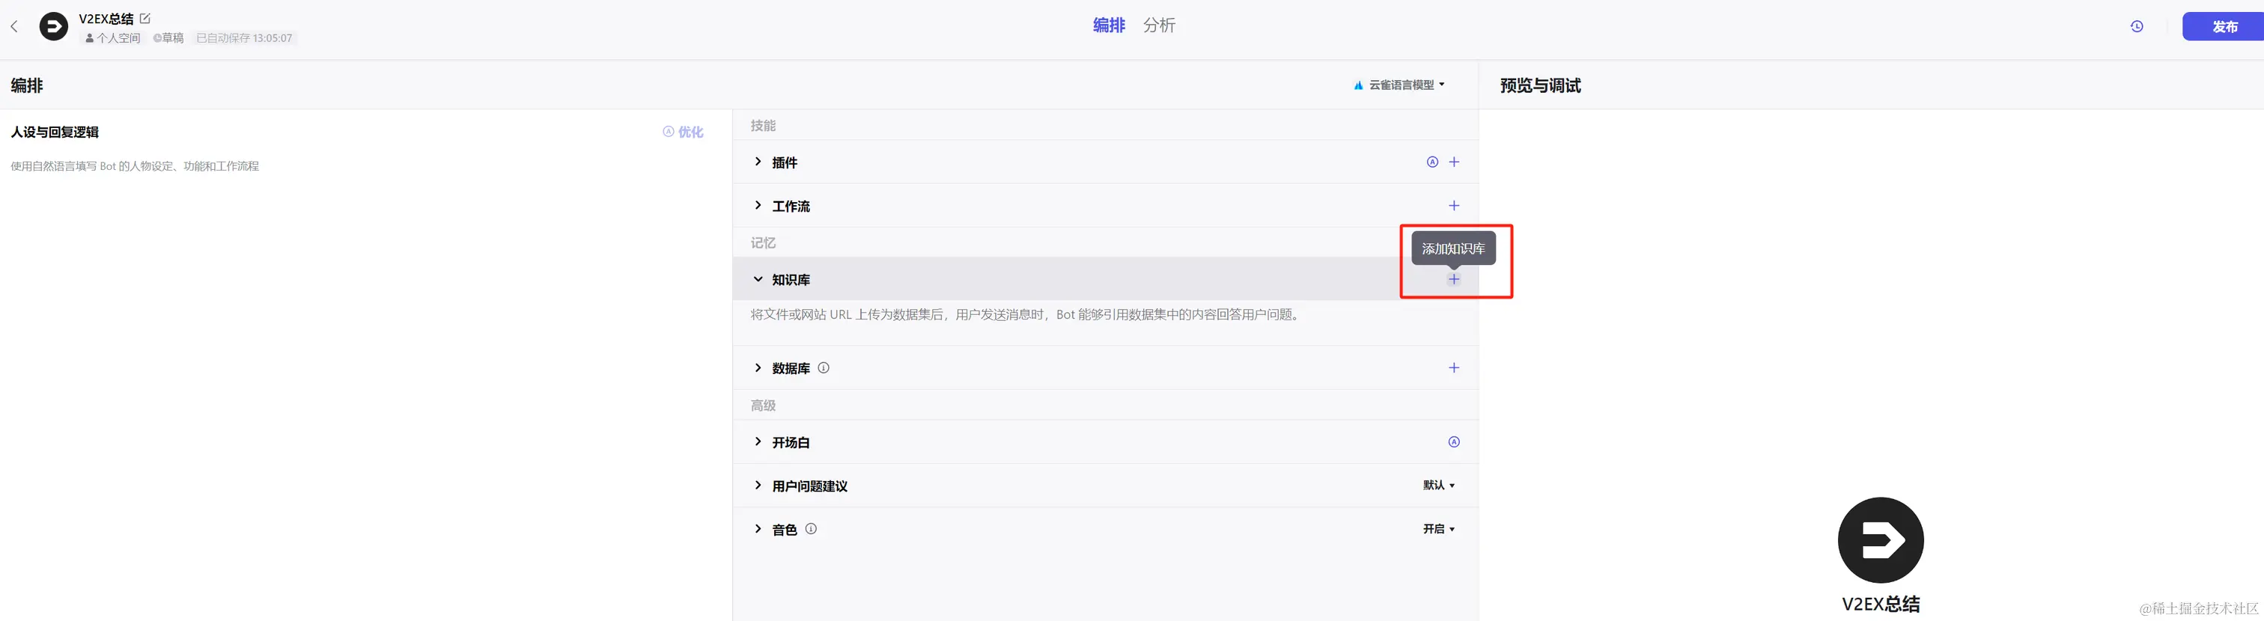The height and width of the screenshot is (621, 2264).
Task: Click the 知识库 description text
Action: point(1025,314)
